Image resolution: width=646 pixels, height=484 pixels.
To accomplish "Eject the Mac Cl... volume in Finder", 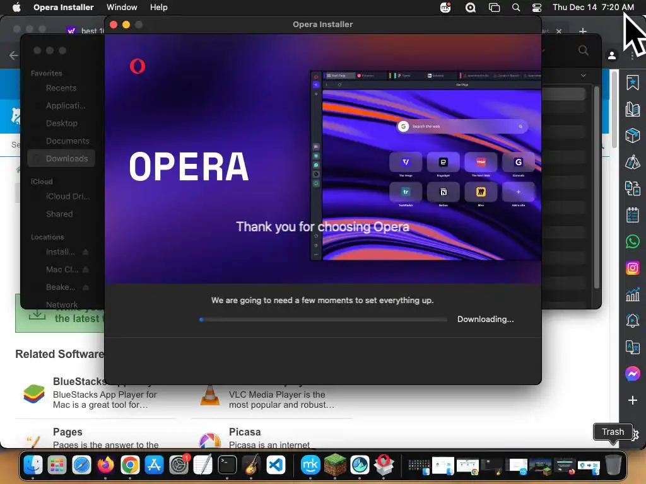I will [x=86, y=270].
